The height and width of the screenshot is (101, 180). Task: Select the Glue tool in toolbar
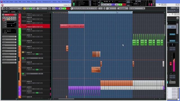coord(78,8)
